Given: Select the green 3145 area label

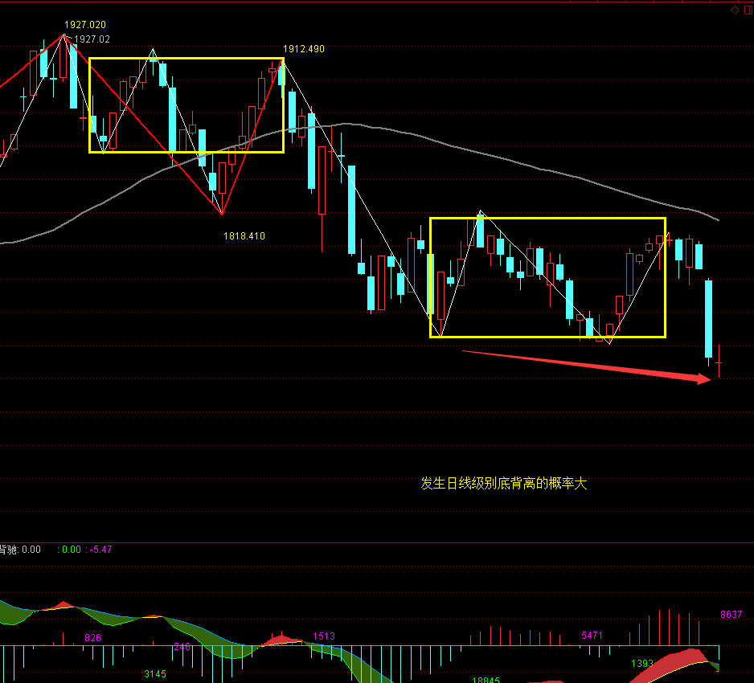Looking at the screenshot, I should click(x=155, y=674).
